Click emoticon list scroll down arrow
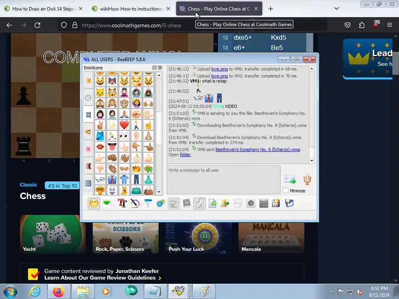399x299 pixels. (159, 192)
